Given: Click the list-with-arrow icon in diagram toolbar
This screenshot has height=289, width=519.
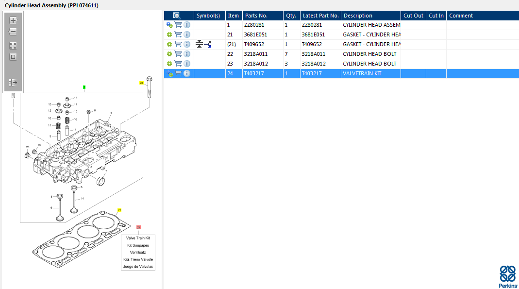Looking at the screenshot, I should 13,83.
